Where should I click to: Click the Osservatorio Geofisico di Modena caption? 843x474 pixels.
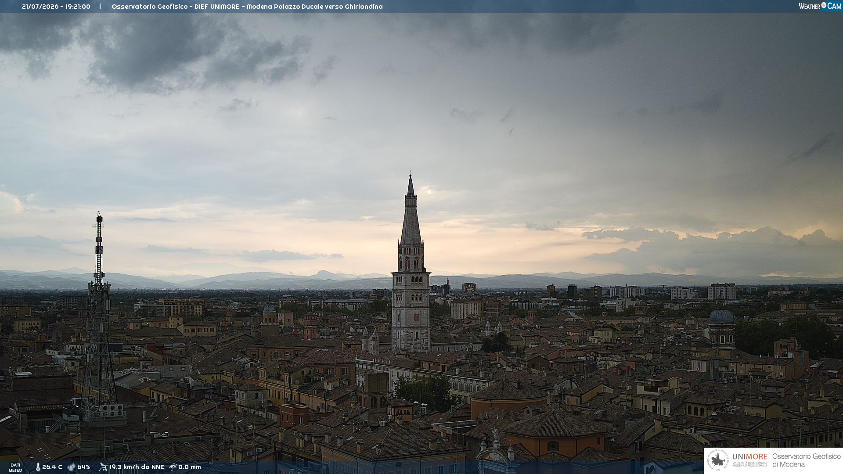click(806, 460)
